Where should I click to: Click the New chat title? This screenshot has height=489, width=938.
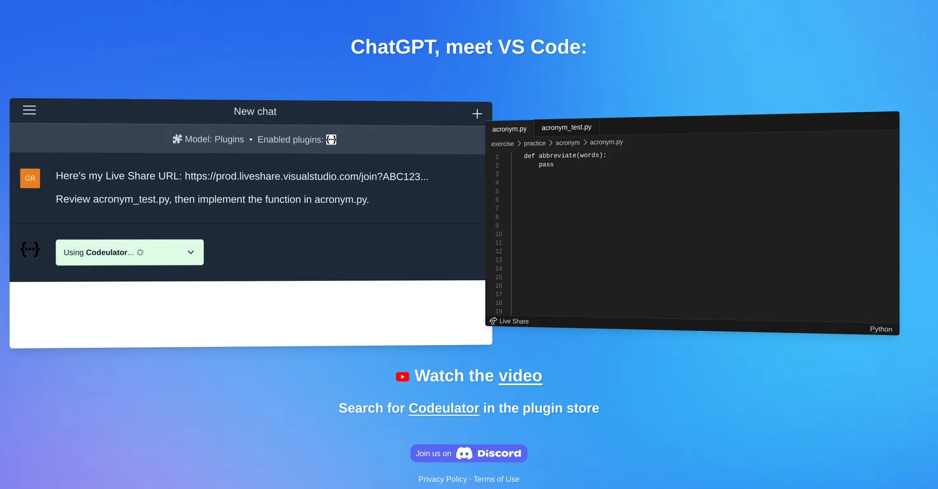tap(255, 111)
